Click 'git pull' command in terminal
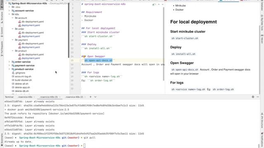Image resolution: width=264 pixels, height=148 pixels. click(x=90, y=138)
